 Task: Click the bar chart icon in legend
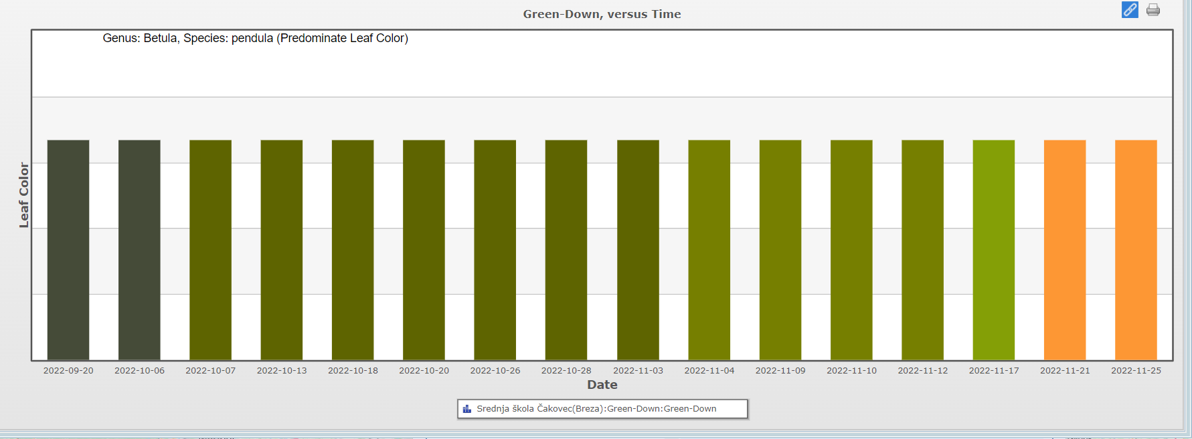coord(467,409)
